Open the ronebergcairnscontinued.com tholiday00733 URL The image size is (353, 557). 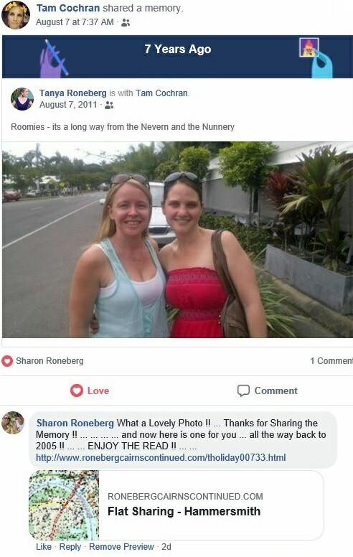161,457
